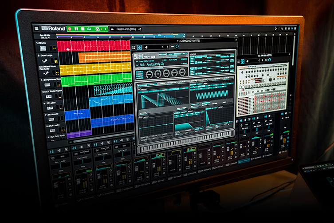Close the ZENOLOGY plugin window
Viewport: 334px width, 223px height.
coord(236,40)
